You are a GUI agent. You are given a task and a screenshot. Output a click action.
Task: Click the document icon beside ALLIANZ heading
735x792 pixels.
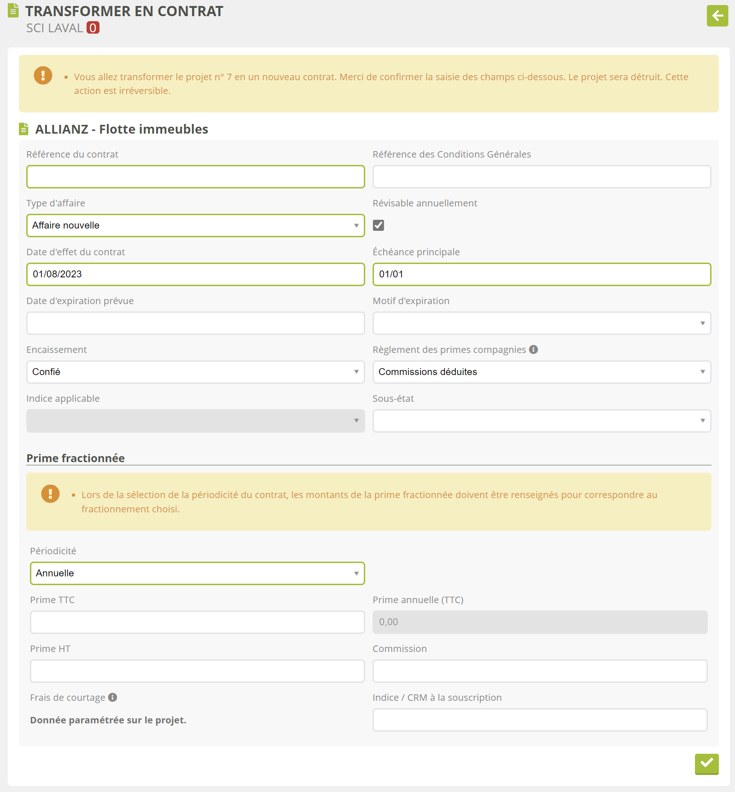tap(23, 129)
